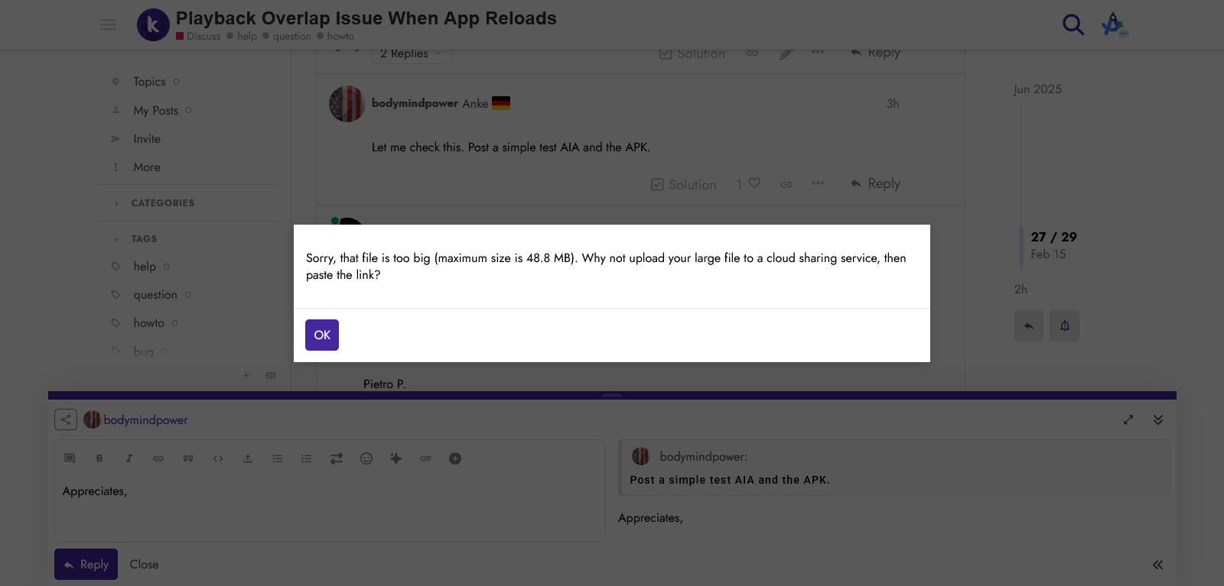Click the italic formatting icon in composer

tap(129, 458)
